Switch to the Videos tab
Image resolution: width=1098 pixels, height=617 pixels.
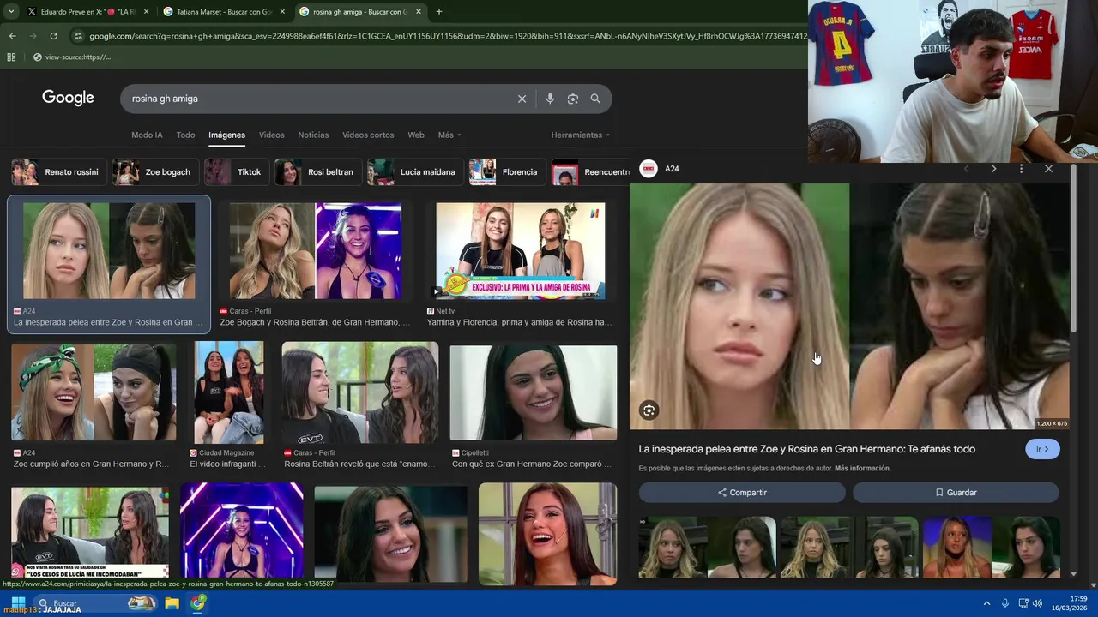click(271, 135)
